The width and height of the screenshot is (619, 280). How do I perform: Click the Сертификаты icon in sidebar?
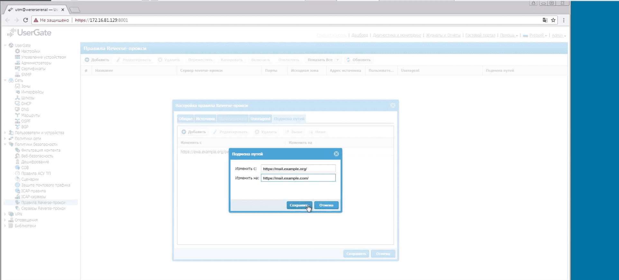click(18, 68)
